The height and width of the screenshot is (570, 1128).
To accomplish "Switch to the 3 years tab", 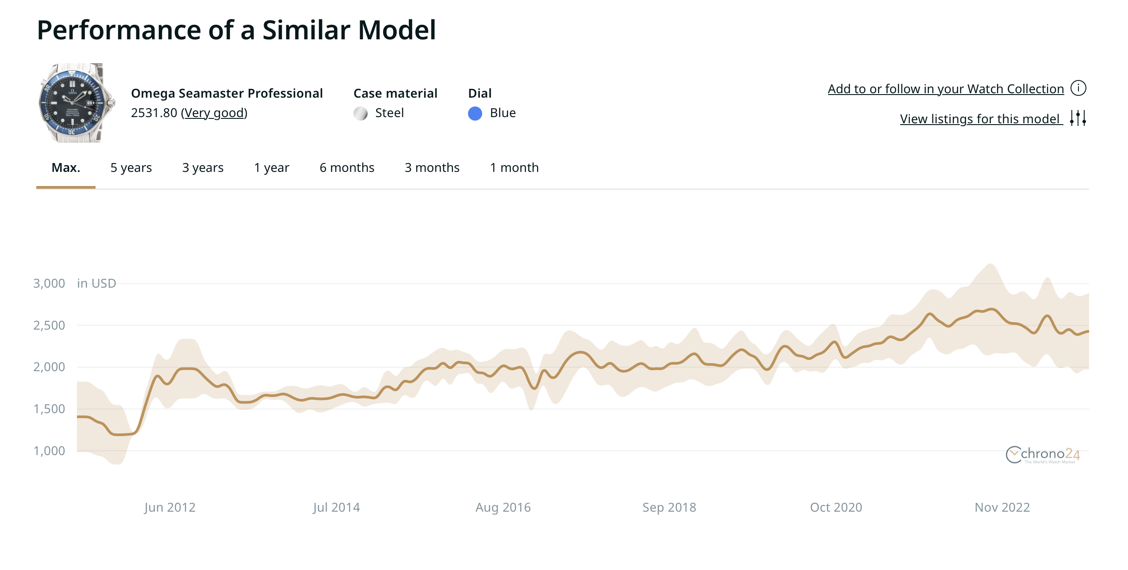I will (x=203, y=168).
